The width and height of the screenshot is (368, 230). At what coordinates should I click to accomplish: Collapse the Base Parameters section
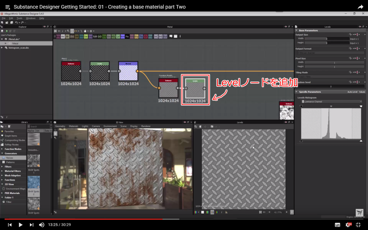[296, 31]
